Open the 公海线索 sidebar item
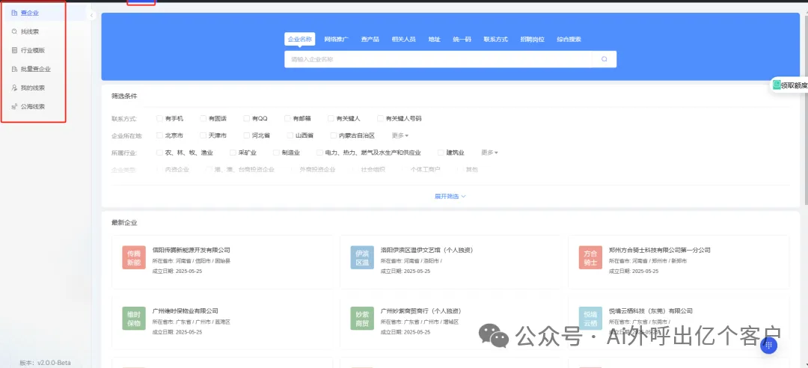Screen dimensions: 808x368 [28, 107]
